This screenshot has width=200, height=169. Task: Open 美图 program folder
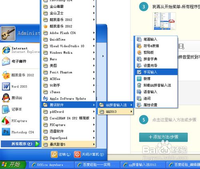click(x=69, y=66)
